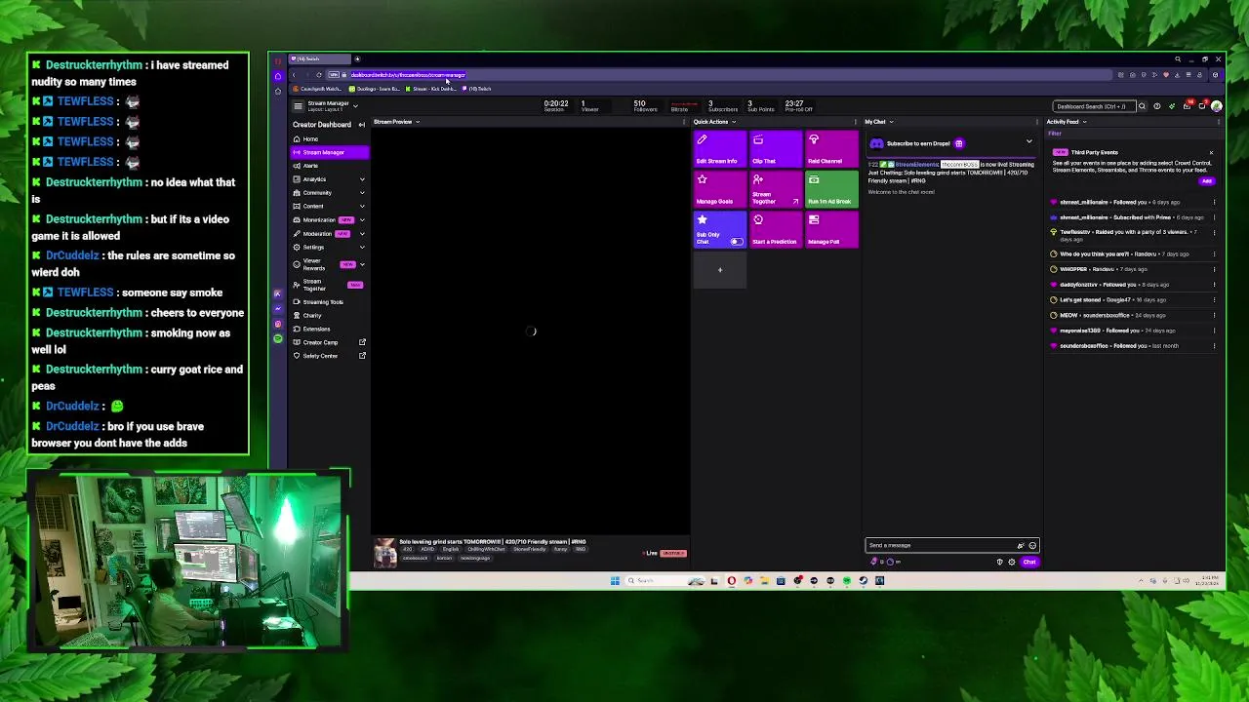Open Charity in sidebar

tap(329, 315)
